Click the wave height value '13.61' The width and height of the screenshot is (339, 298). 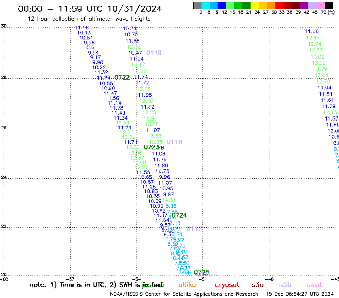[322, 75]
